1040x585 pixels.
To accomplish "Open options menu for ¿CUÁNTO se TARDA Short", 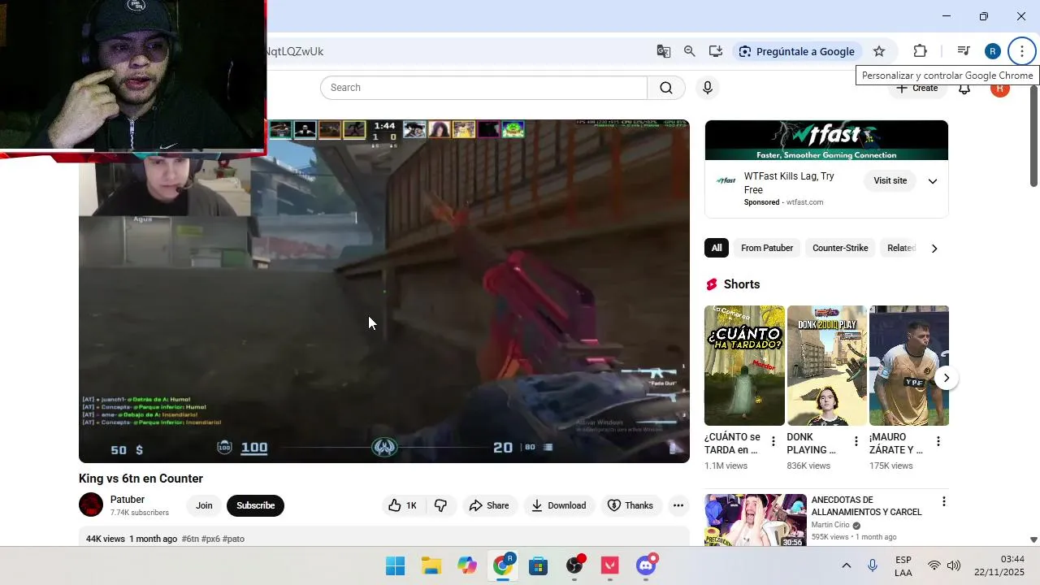I will coord(773,441).
